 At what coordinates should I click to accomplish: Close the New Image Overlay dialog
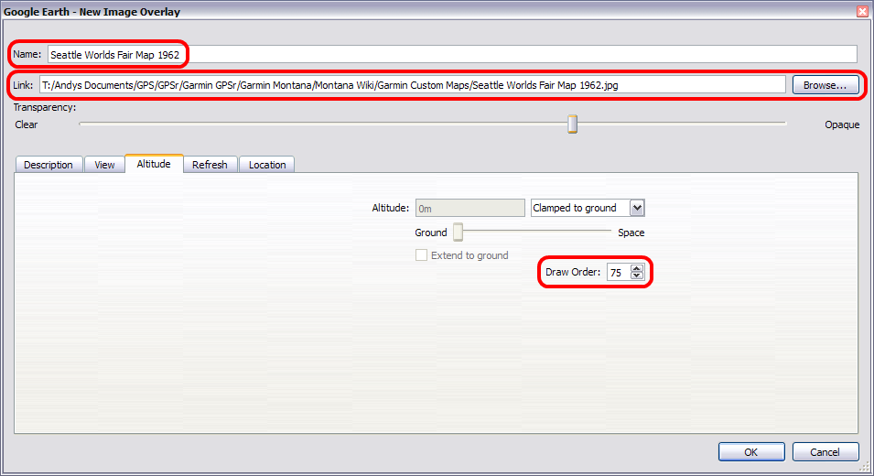862,11
